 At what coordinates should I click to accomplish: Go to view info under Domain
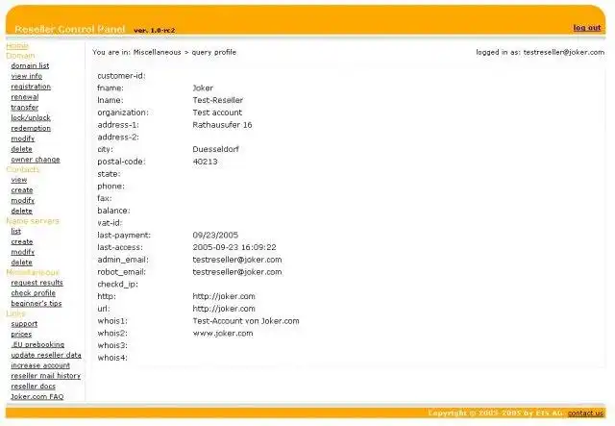click(27, 76)
